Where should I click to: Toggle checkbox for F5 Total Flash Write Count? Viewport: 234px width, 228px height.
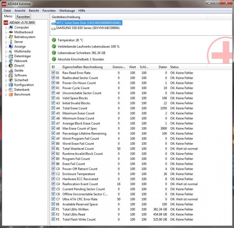point(53,219)
